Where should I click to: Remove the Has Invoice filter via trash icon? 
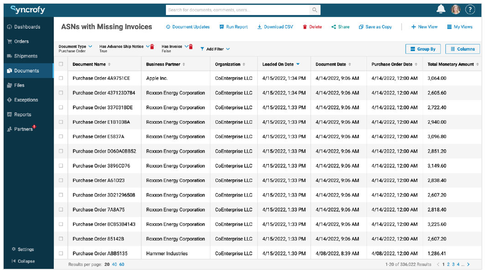[x=191, y=47]
